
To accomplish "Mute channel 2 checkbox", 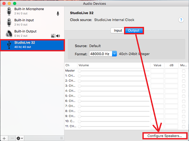I will click(x=184, y=81).
